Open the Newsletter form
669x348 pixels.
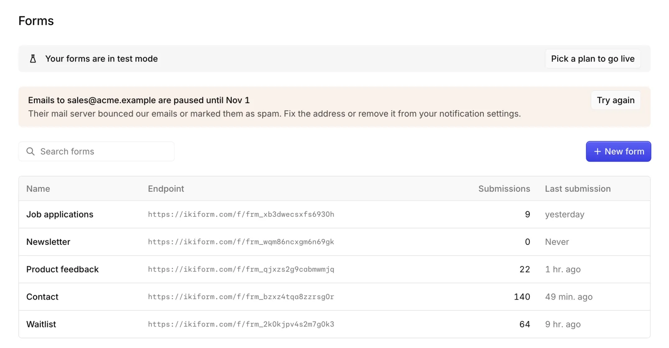(x=48, y=242)
